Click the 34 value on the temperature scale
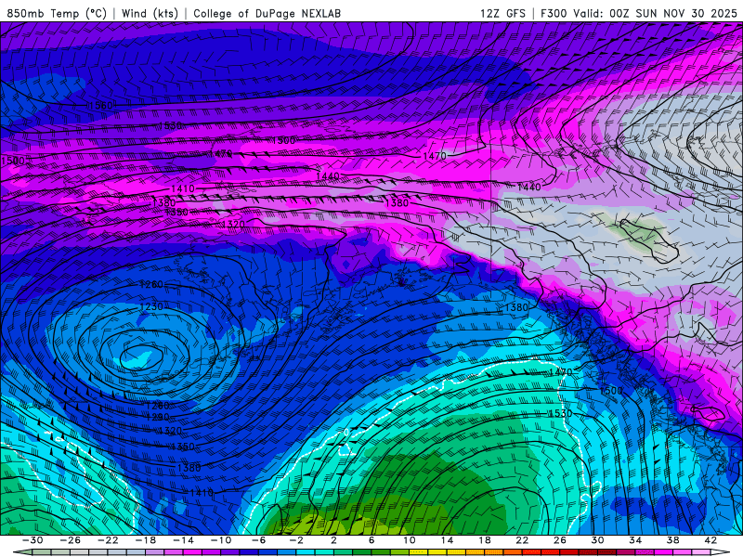 click(x=635, y=540)
